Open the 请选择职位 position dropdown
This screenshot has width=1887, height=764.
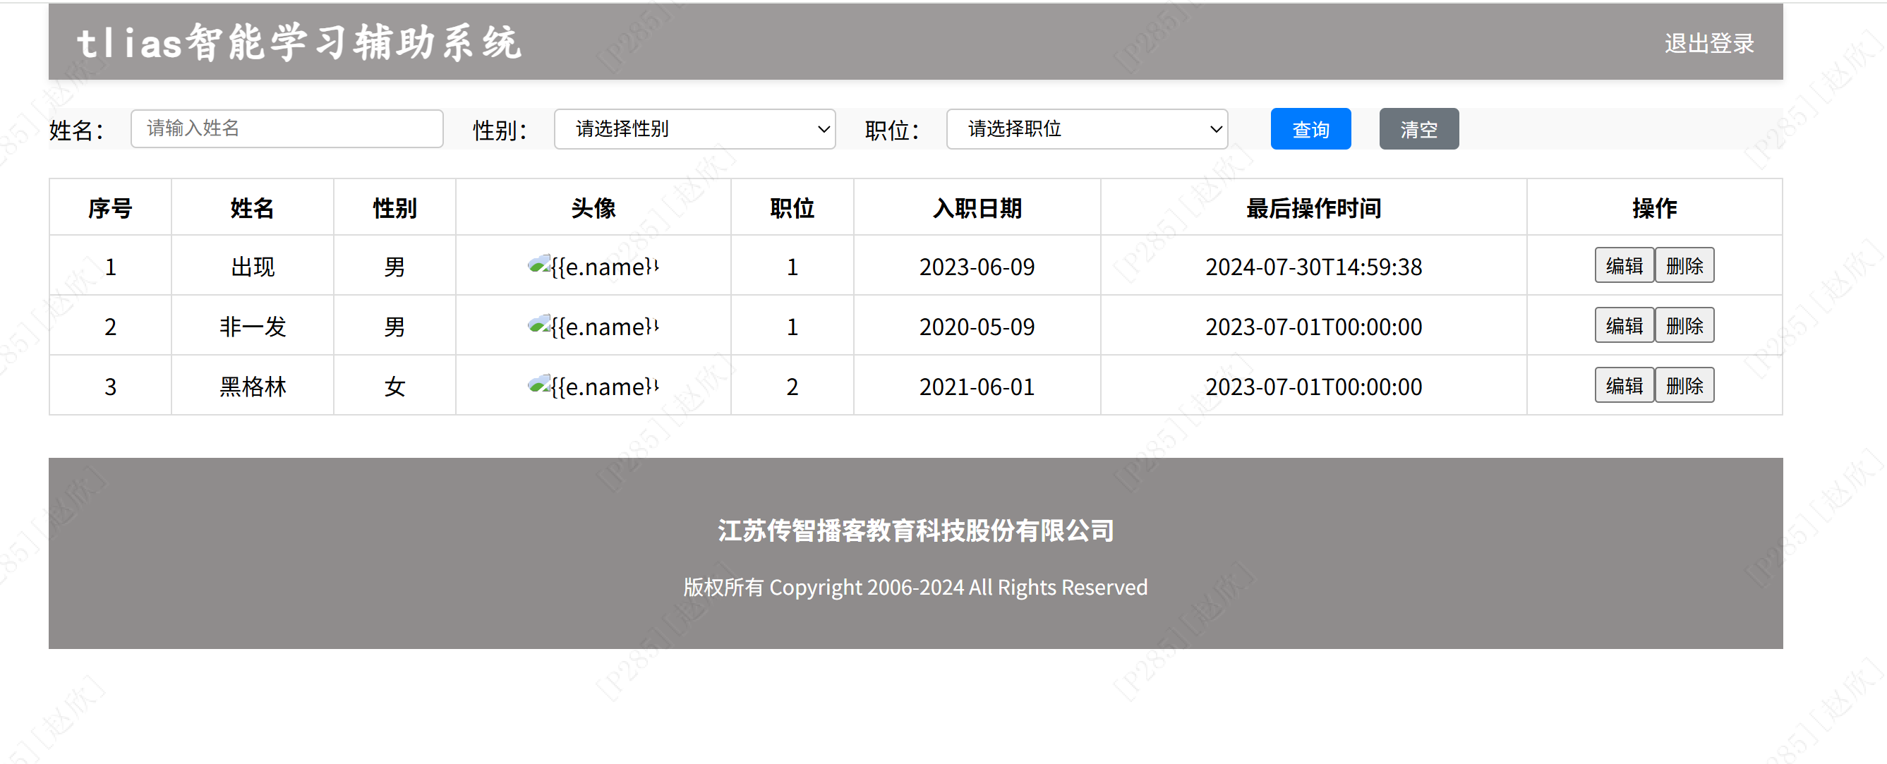point(1086,129)
